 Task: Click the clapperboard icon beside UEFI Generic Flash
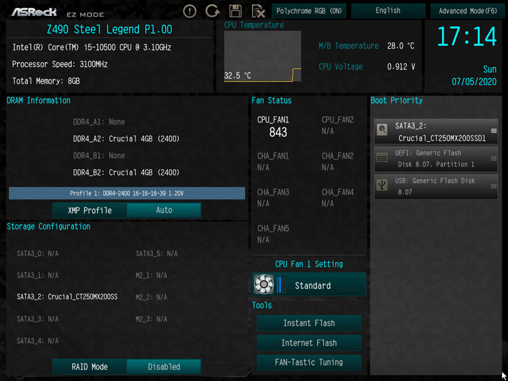[x=382, y=158]
